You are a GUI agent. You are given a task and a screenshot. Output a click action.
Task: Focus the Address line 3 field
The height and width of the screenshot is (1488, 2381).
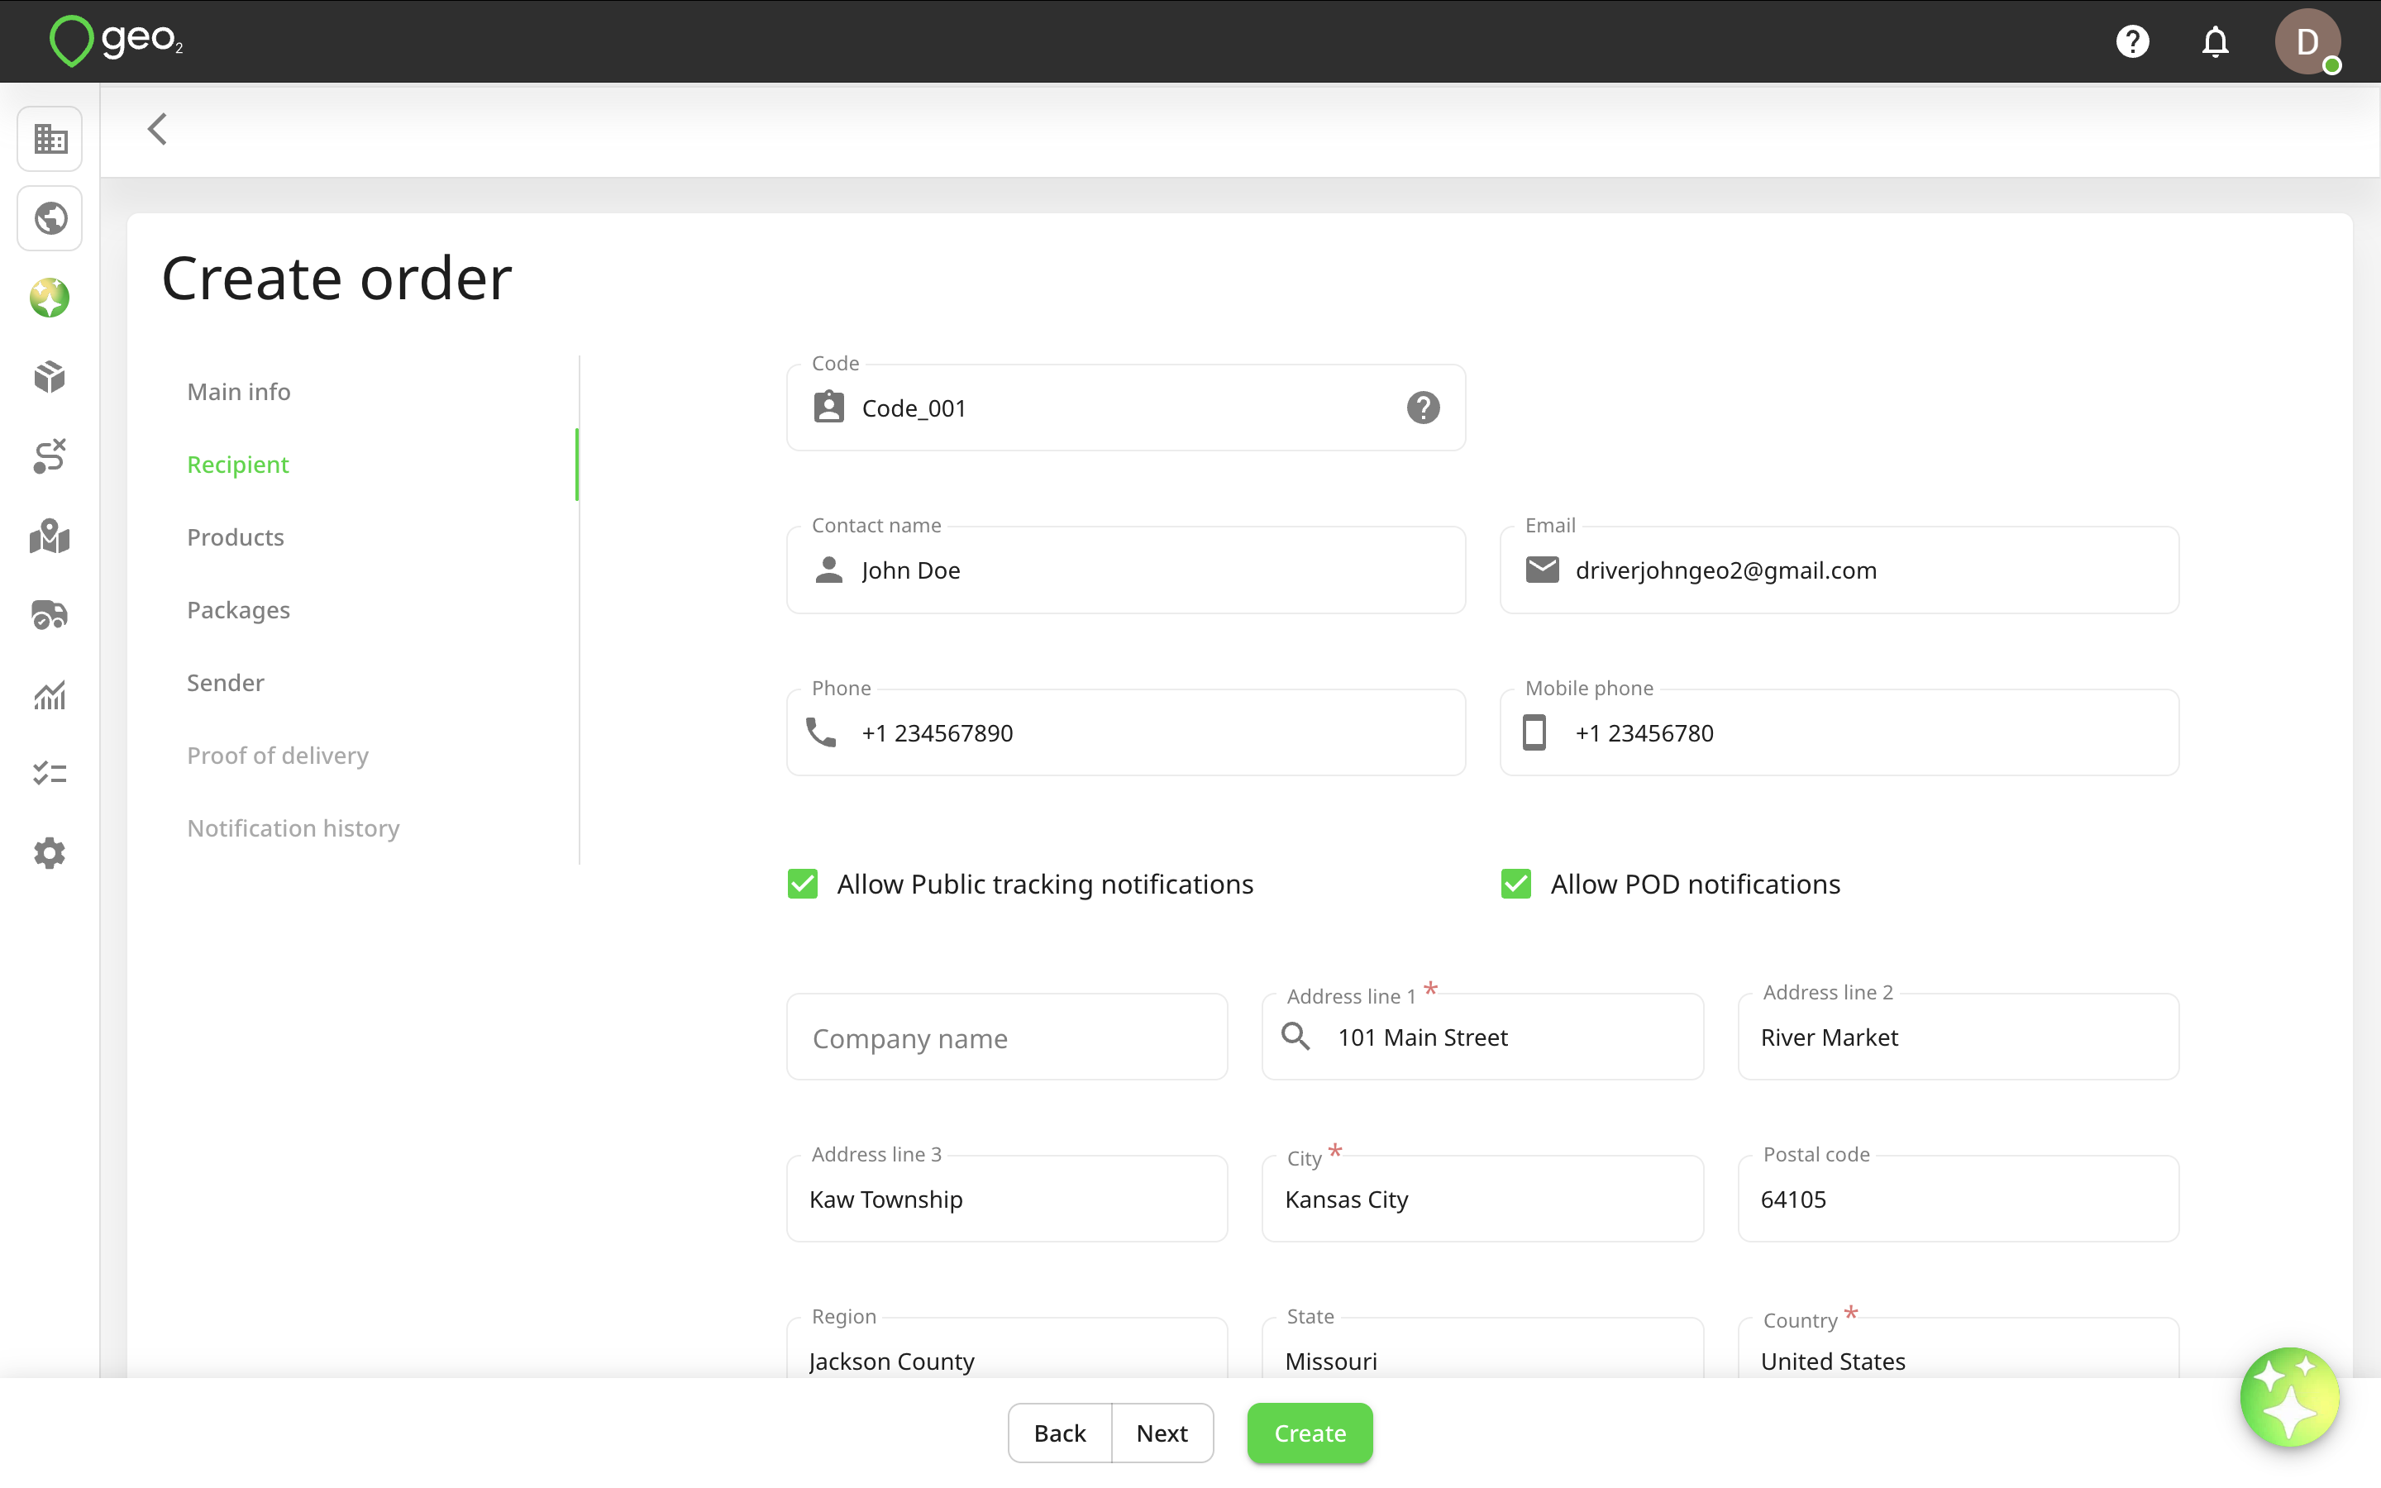[1006, 1199]
